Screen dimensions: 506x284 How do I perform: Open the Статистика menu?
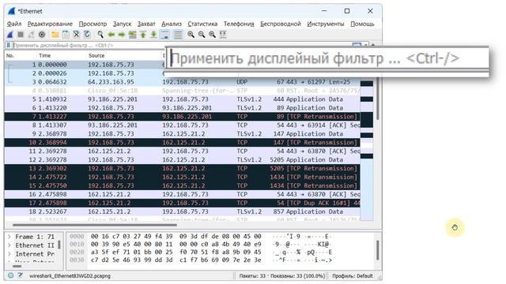[x=202, y=24]
